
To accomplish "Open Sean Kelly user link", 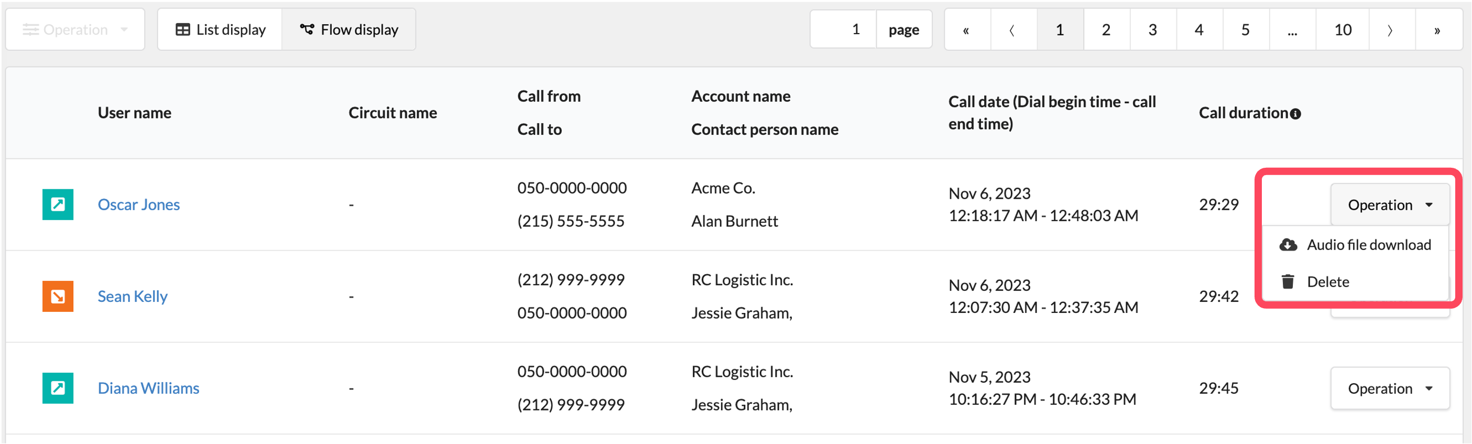I will (x=133, y=297).
